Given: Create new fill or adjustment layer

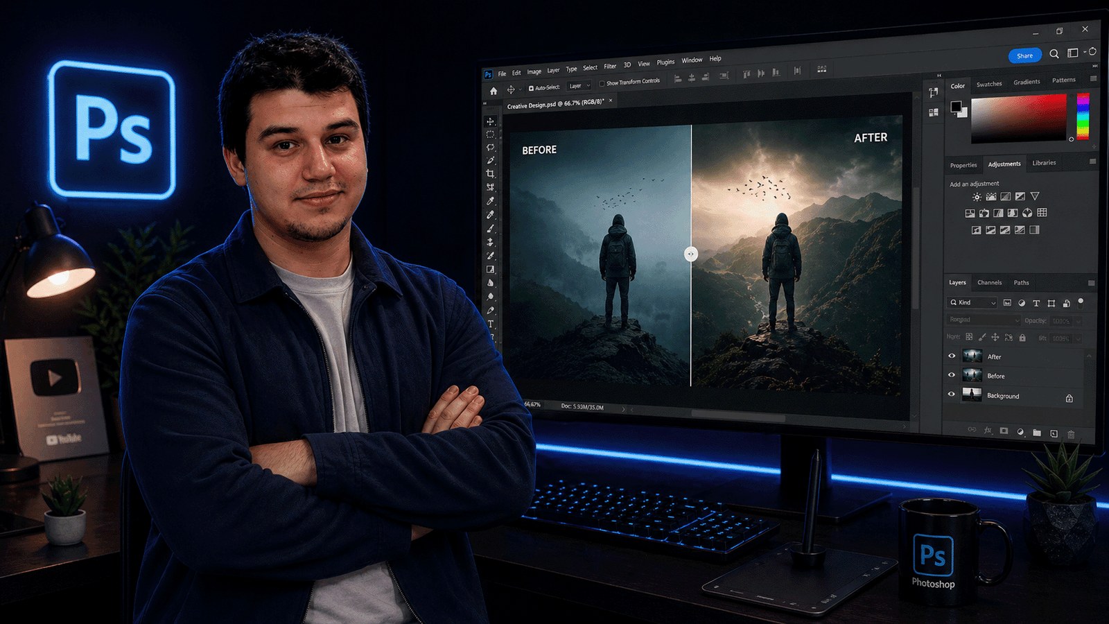Looking at the screenshot, I should [1020, 432].
